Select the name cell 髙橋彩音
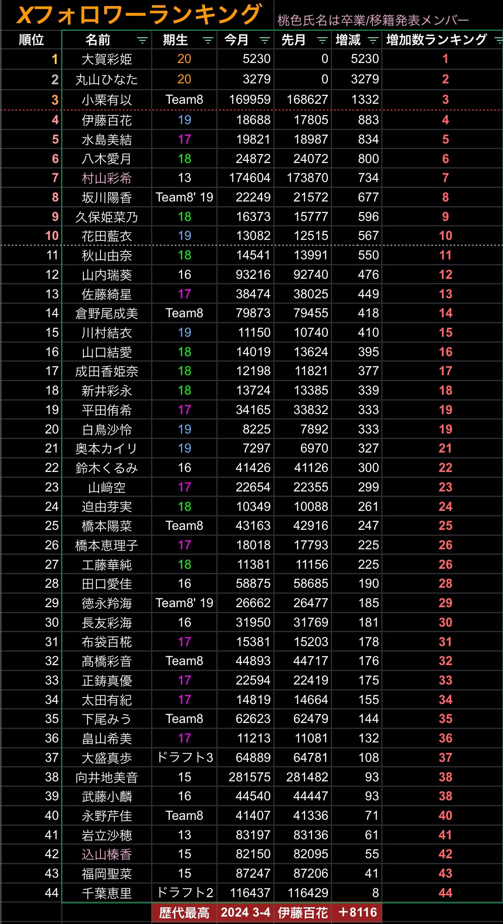Viewport: 503px width, 924px height. 107,661
